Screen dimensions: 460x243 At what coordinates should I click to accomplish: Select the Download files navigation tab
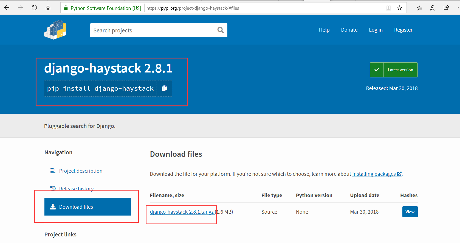[88, 207]
